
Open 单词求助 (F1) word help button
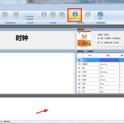75,15
